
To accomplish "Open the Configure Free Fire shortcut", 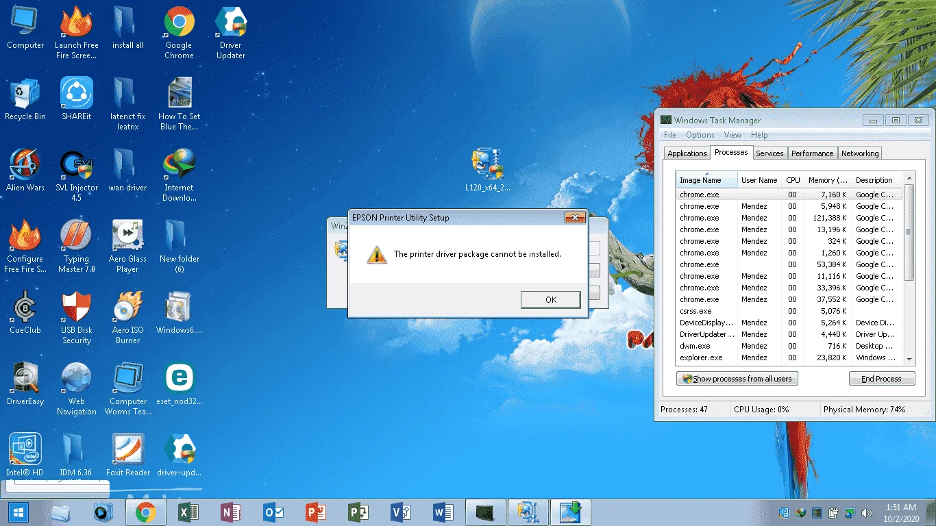I will [25, 247].
